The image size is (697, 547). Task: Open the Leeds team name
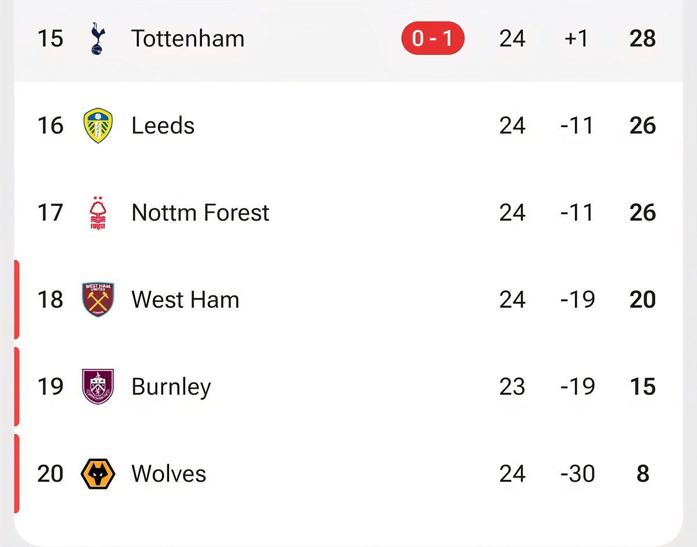[163, 125]
